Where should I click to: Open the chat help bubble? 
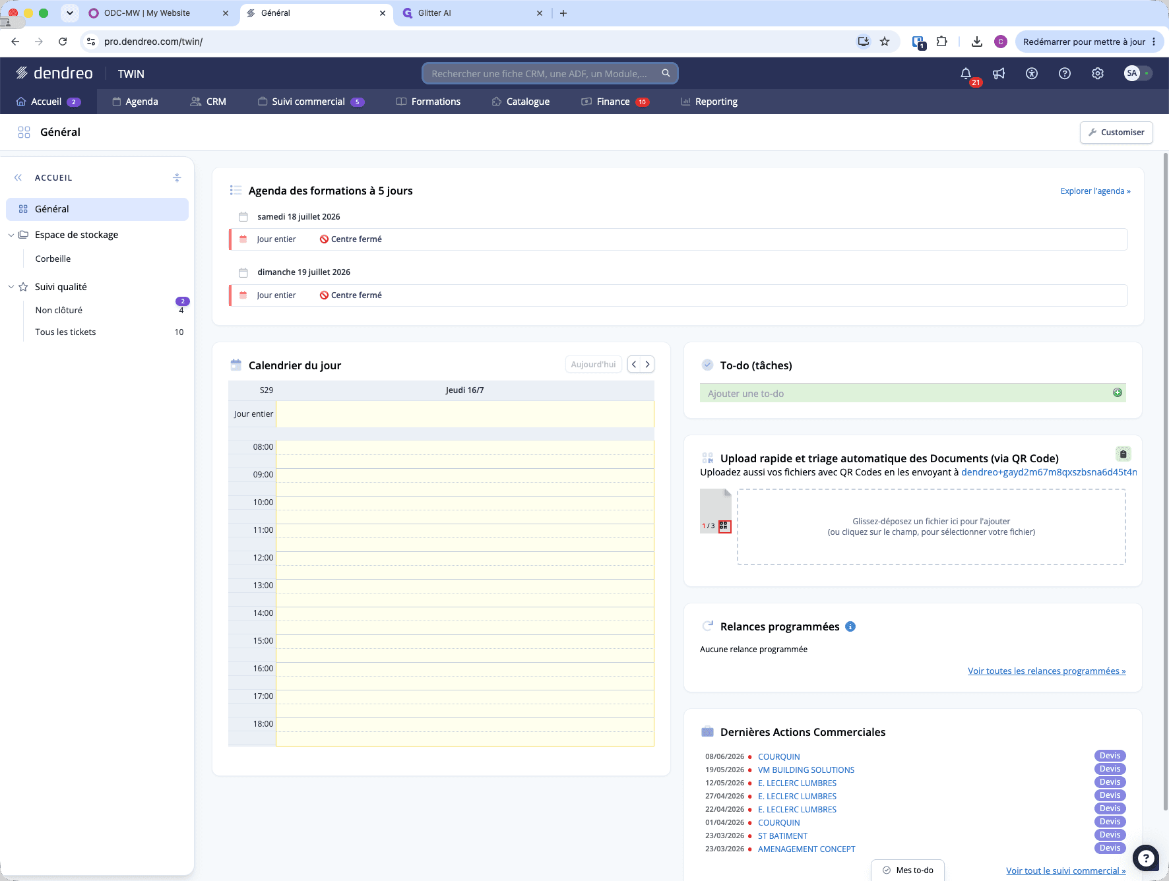1146,858
